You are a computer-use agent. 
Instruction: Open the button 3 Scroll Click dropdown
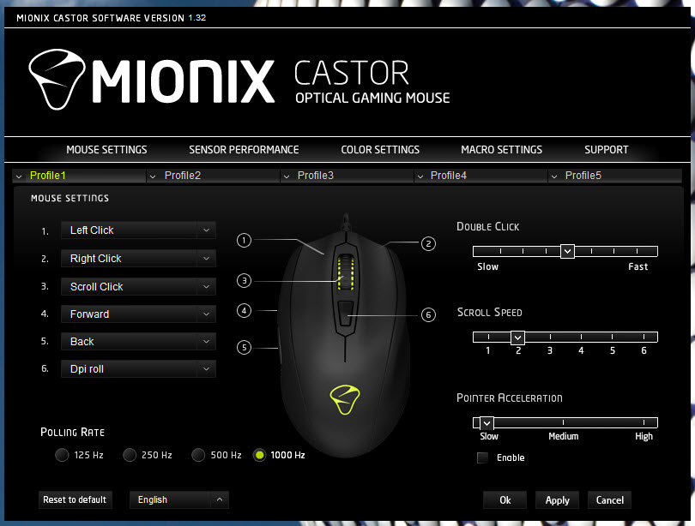[x=138, y=287]
